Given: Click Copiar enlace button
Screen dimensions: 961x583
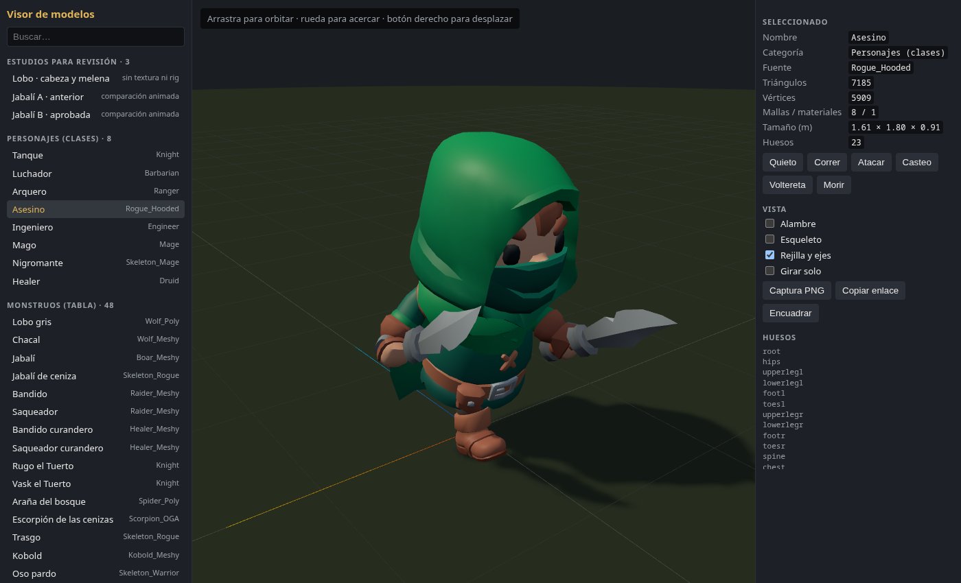Looking at the screenshot, I should [x=870, y=291].
